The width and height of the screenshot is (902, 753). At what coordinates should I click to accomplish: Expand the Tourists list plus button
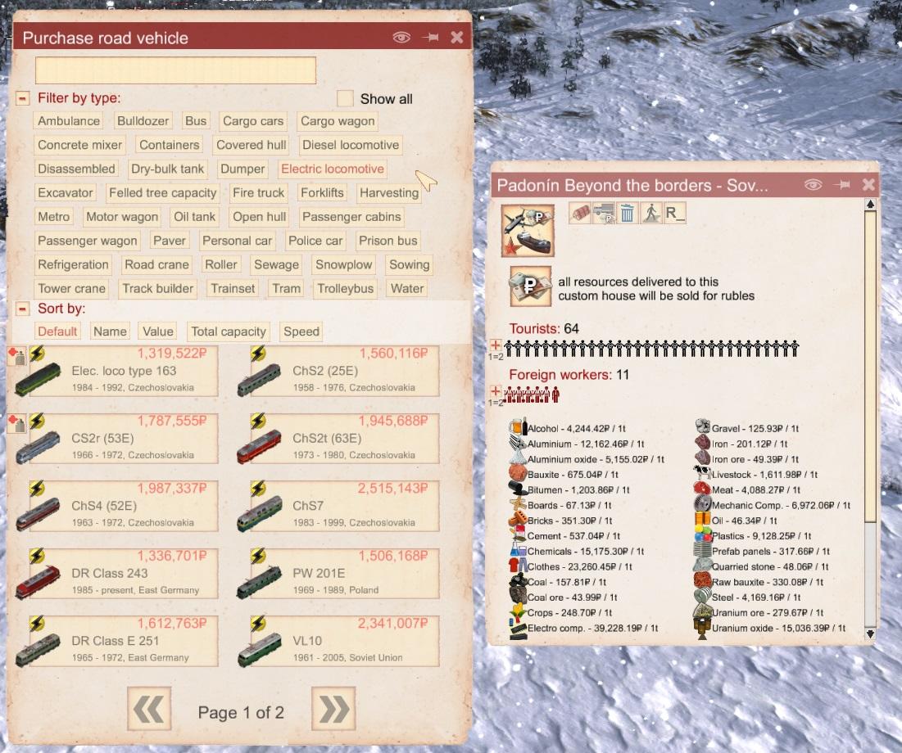point(496,345)
